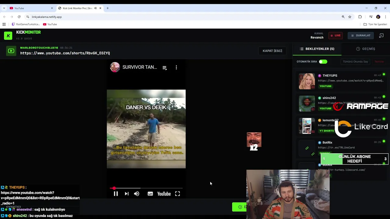Open the browser zoom icon
This screenshot has width=390, height=219.
343,17
